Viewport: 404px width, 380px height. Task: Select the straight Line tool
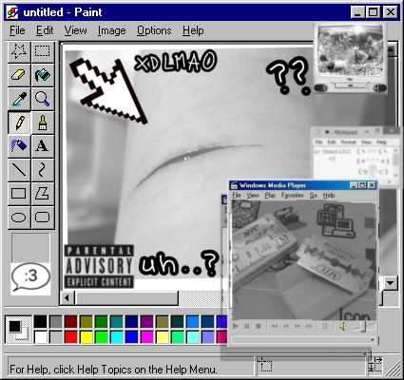19,170
